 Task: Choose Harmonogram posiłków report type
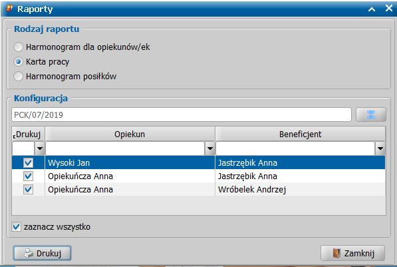click(x=18, y=77)
